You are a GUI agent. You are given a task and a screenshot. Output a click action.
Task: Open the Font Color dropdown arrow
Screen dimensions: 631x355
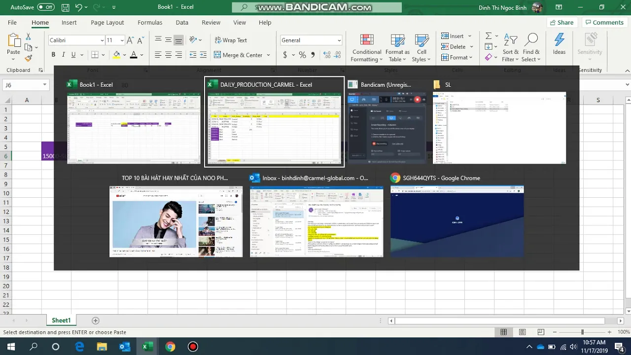(x=141, y=55)
